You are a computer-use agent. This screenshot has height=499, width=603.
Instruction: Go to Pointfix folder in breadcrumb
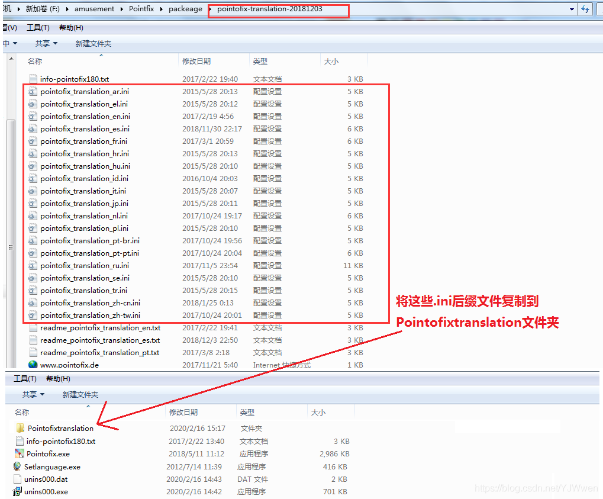coord(141,9)
